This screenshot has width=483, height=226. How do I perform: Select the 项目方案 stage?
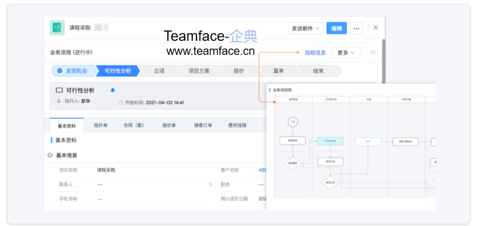tap(199, 71)
